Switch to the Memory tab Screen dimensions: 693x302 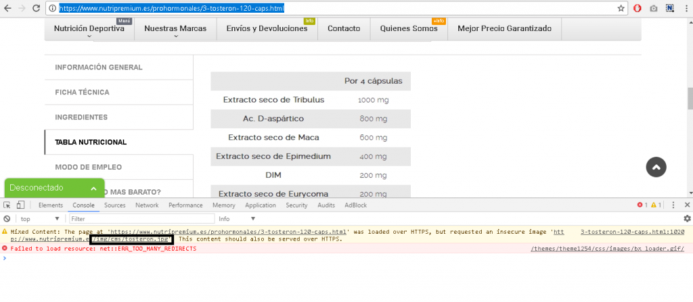pyautogui.click(x=223, y=205)
